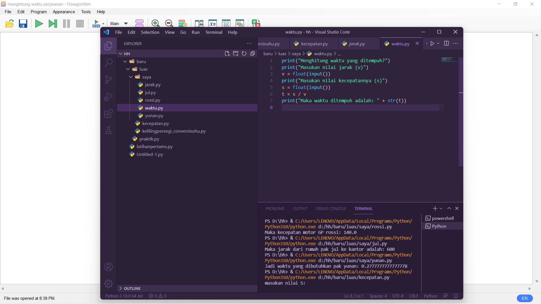
Task: Open the Run and Debug sidebar icon
Action: tap(108, 97)
